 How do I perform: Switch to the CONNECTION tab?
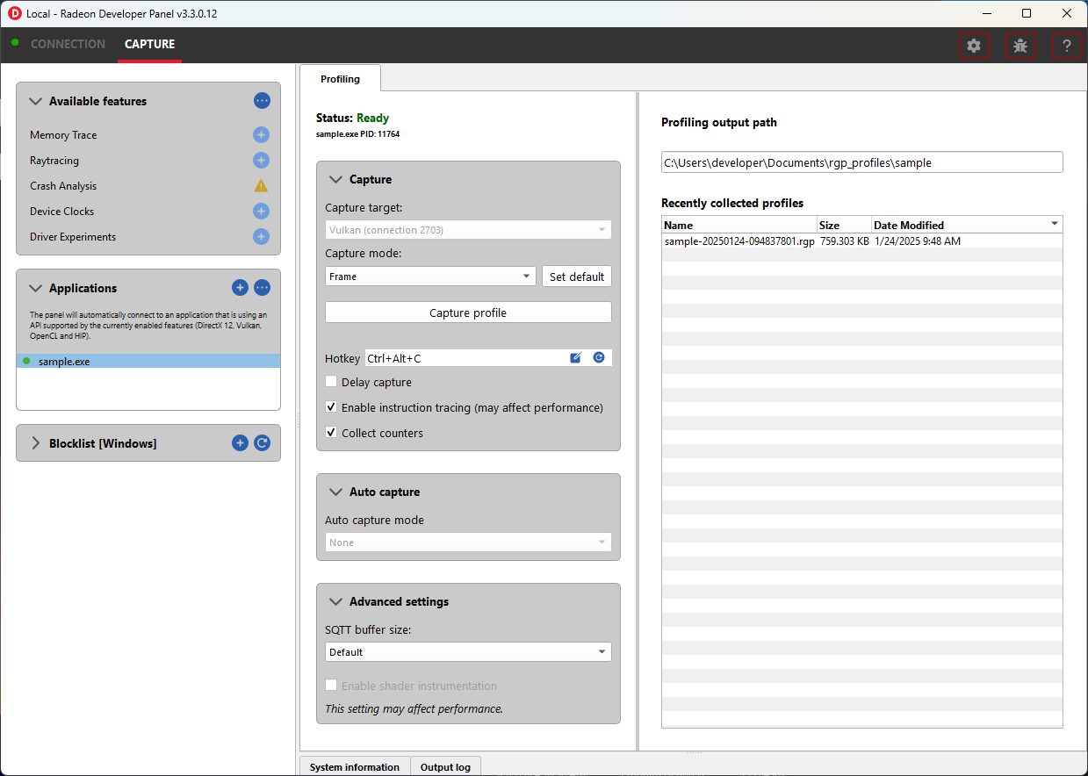pos(68,44)
